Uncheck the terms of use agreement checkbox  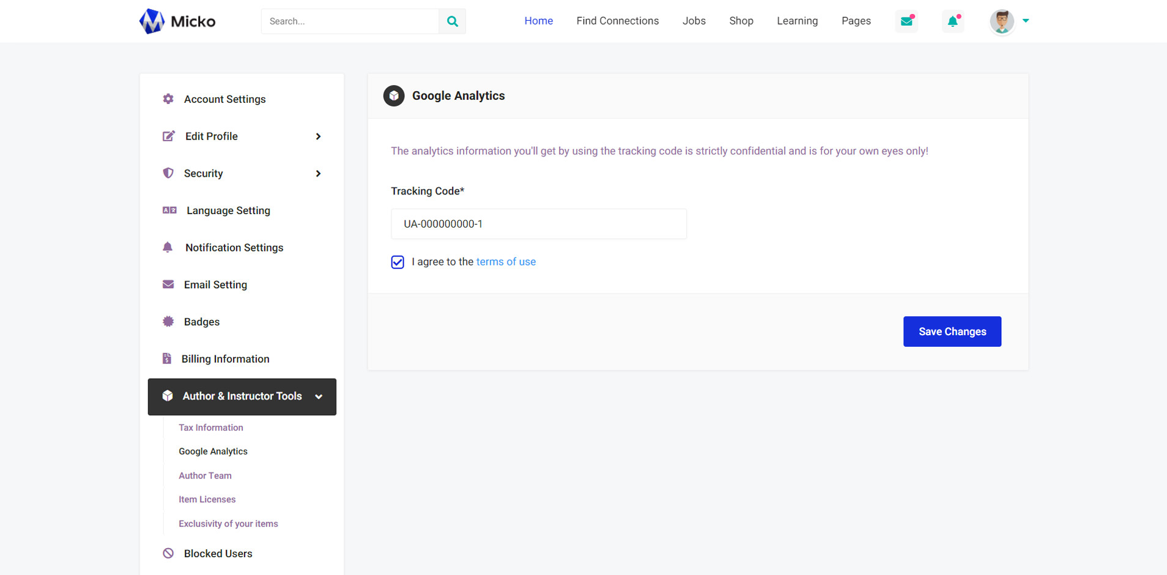tap(398, 262)
